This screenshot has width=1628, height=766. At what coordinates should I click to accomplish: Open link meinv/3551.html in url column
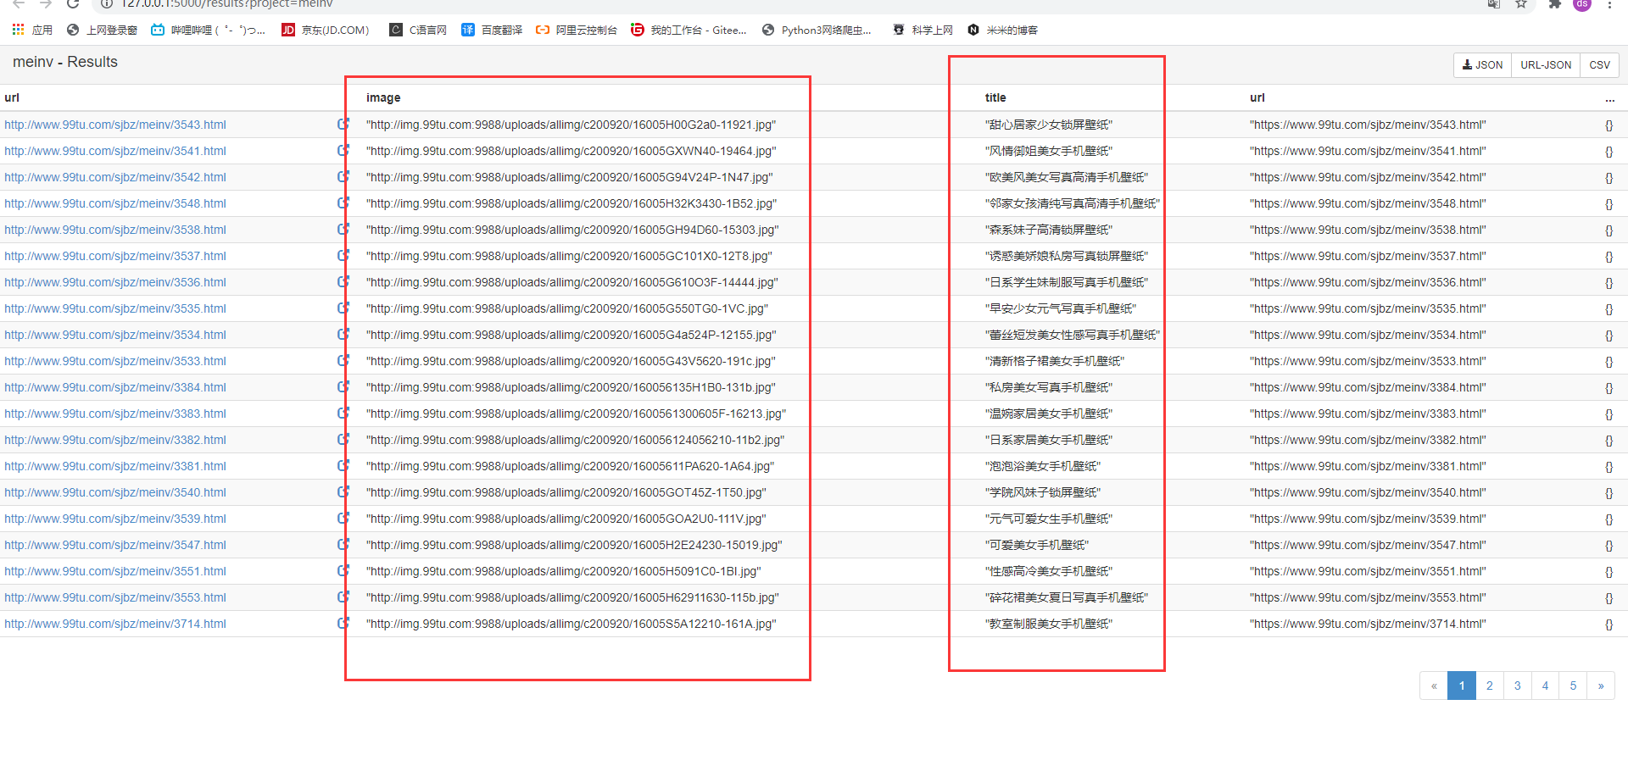[115, 571]
